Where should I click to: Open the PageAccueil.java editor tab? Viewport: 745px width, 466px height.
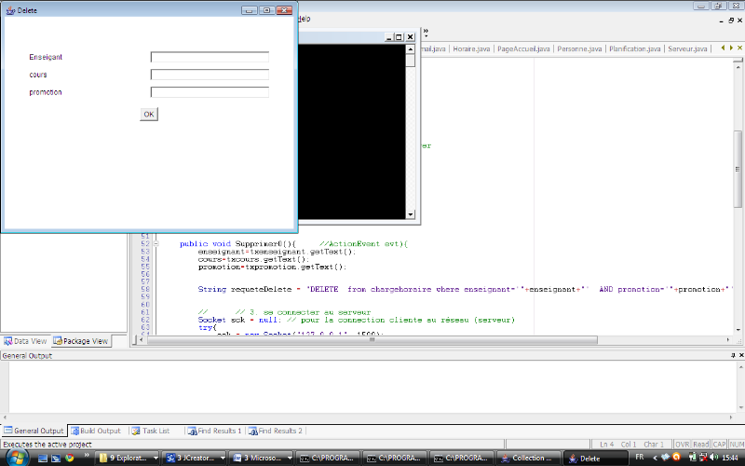coord(523,48)
